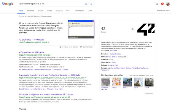Open the 75017 related search thumbnail
The width and height of the screenshot is (172, 111).
[117, 82]
